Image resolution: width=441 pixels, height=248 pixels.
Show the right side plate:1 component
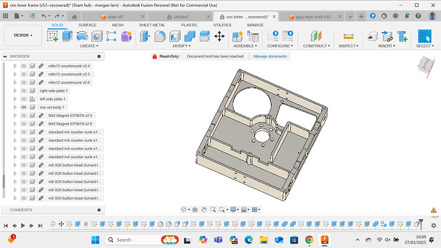click(24, 91)
